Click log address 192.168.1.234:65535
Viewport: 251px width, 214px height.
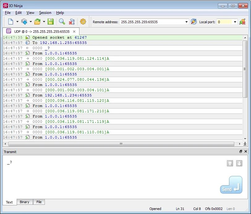point(68,95)
